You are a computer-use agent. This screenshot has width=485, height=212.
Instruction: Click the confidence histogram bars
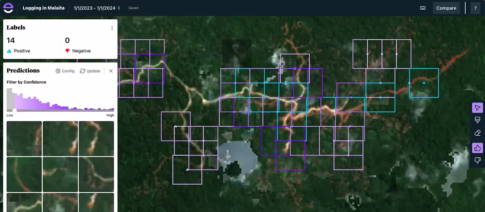tap(60, 99)
